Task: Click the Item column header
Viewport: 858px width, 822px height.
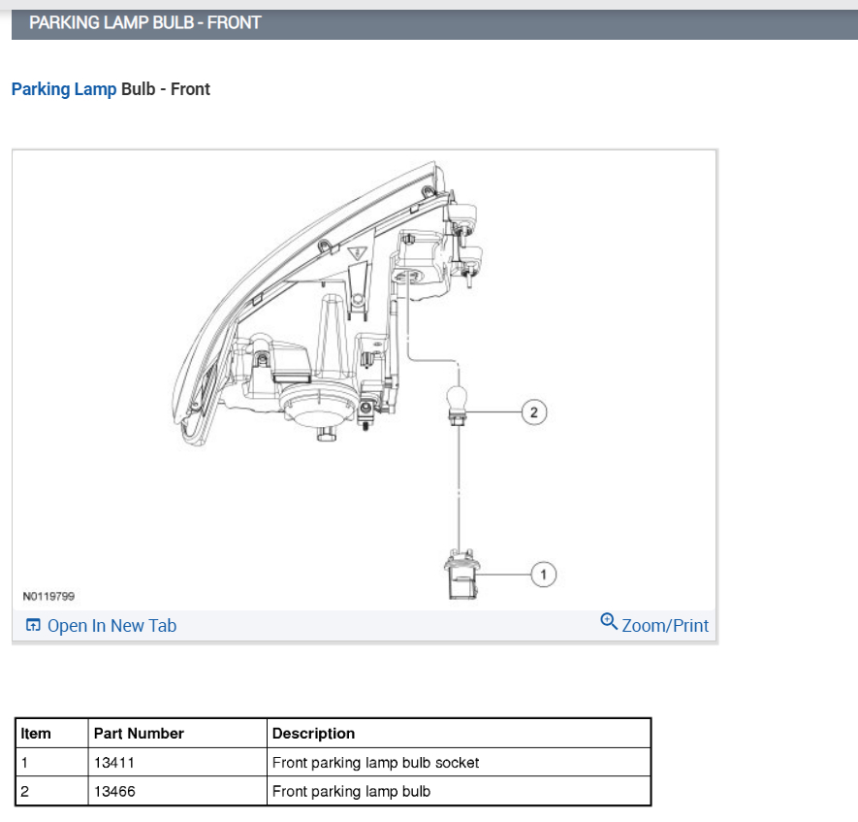Action: point(52,734)
